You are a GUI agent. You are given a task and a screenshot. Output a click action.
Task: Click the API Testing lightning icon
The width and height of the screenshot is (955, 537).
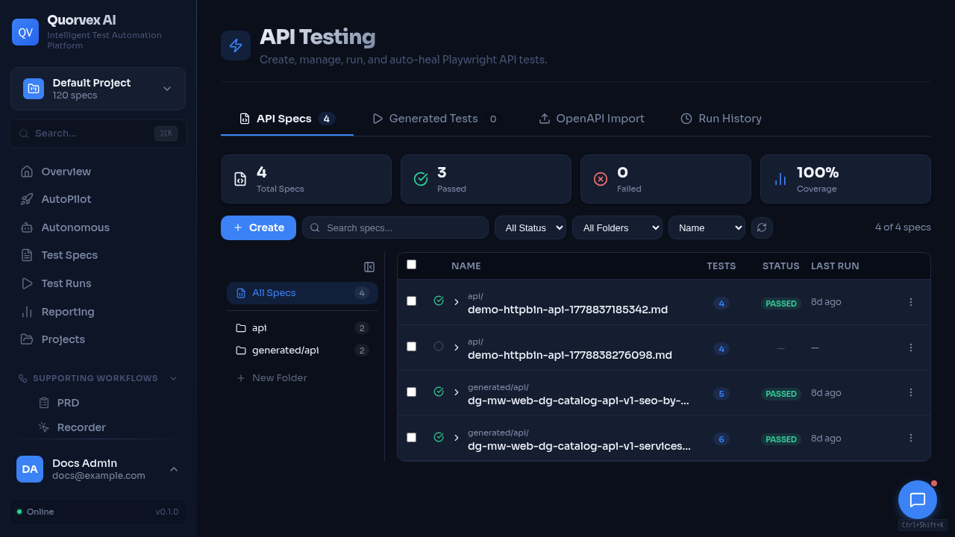[236, 45]
